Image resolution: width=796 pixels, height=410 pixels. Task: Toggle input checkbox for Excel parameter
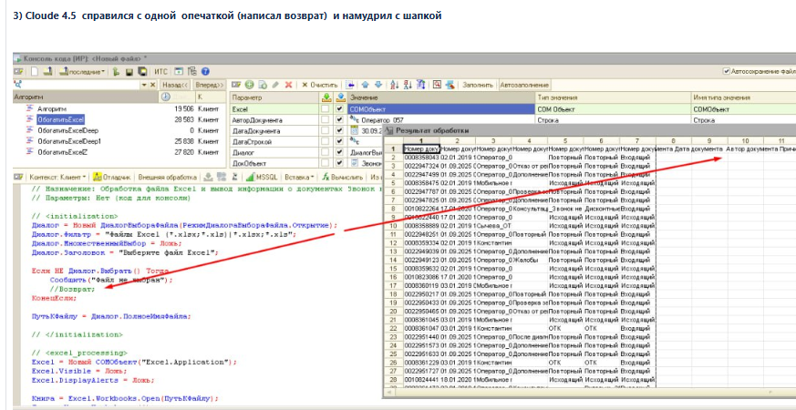pyautogui.click(x=325, y=109)
